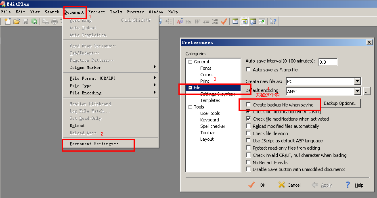Uncheck Check file modifications when activated
Screen dimensions: 377x198
click(x=248, y=119)
